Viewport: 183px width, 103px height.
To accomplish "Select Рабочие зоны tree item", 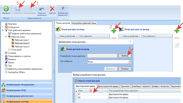I will pyautogui.click(x=18, y=37).
